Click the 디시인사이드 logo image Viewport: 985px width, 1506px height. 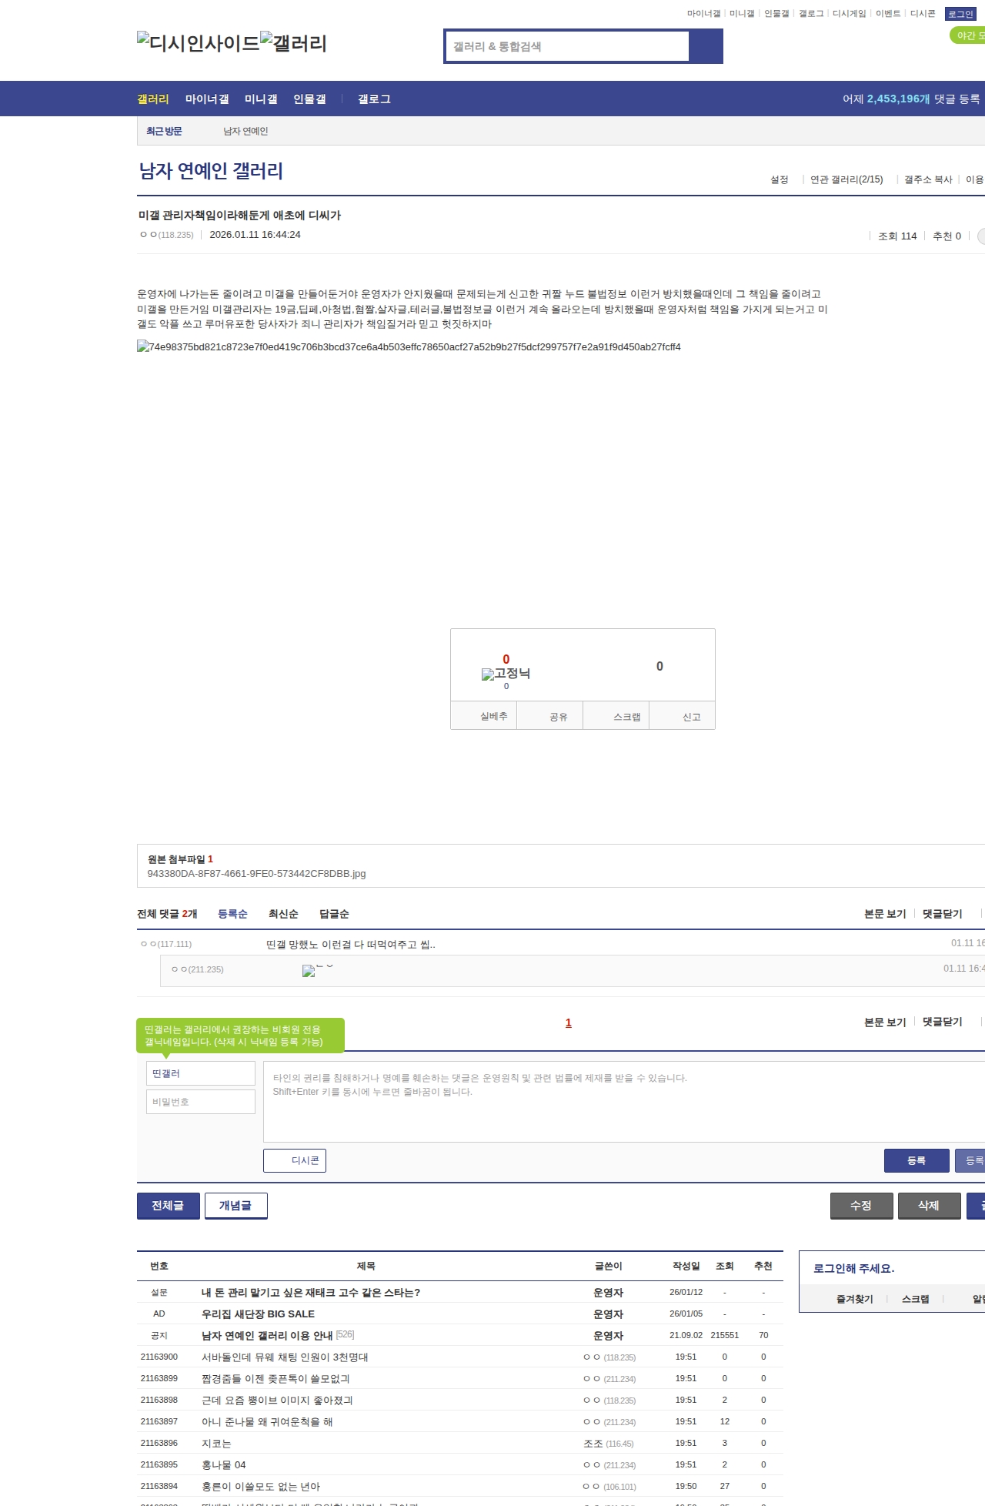pyautogui.click(x=199, y=43)
